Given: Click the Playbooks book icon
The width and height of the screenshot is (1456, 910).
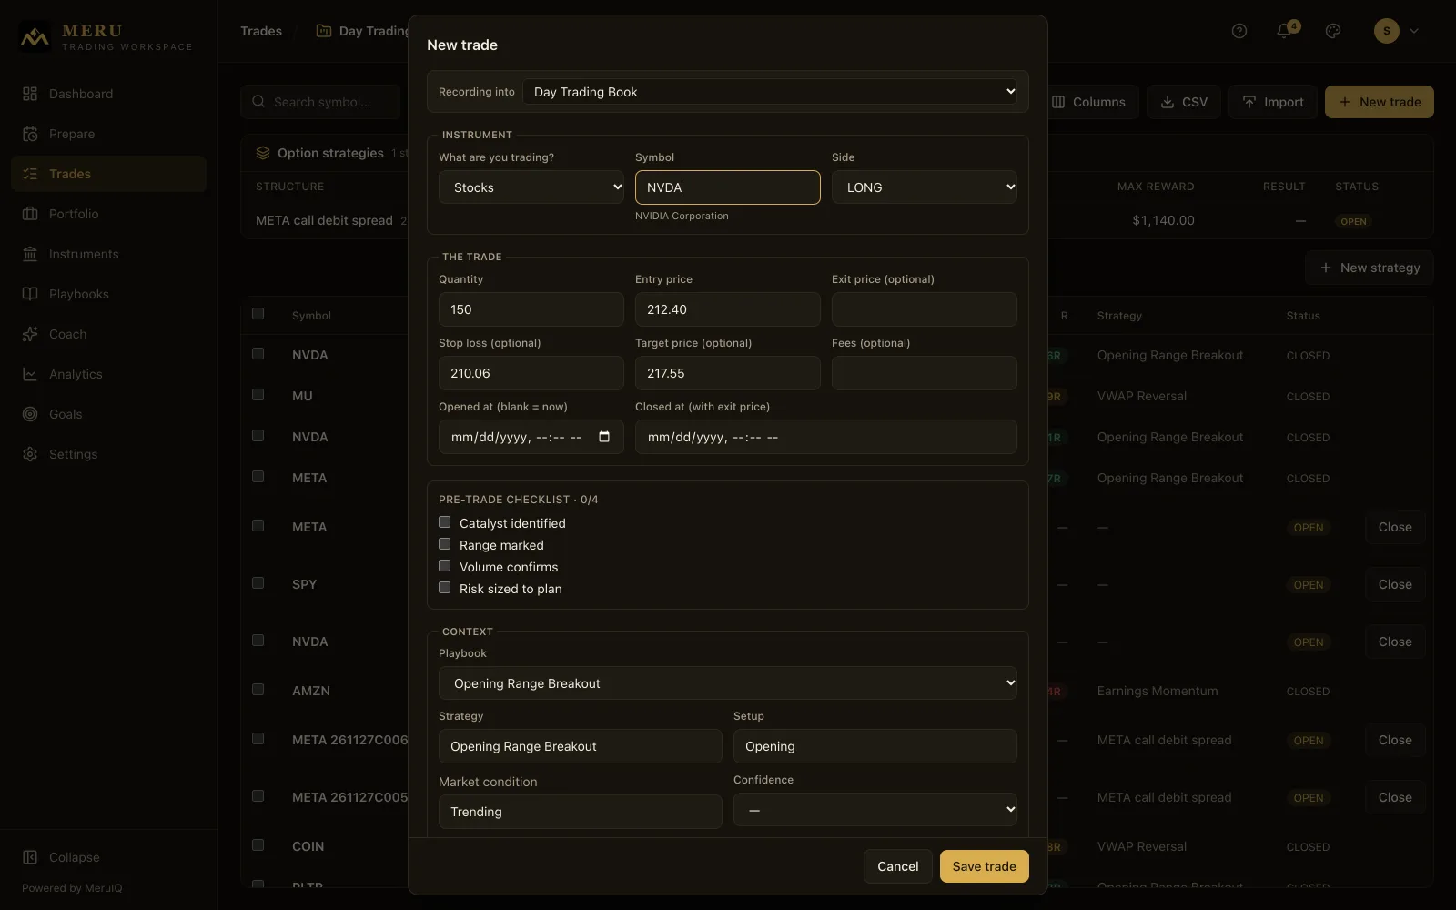Looking at the screenshot, I should coord(30,294).
